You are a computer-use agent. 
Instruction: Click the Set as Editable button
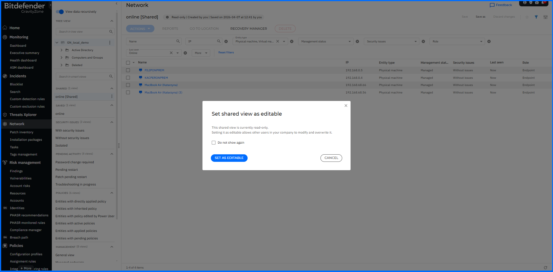pos(229,158)
